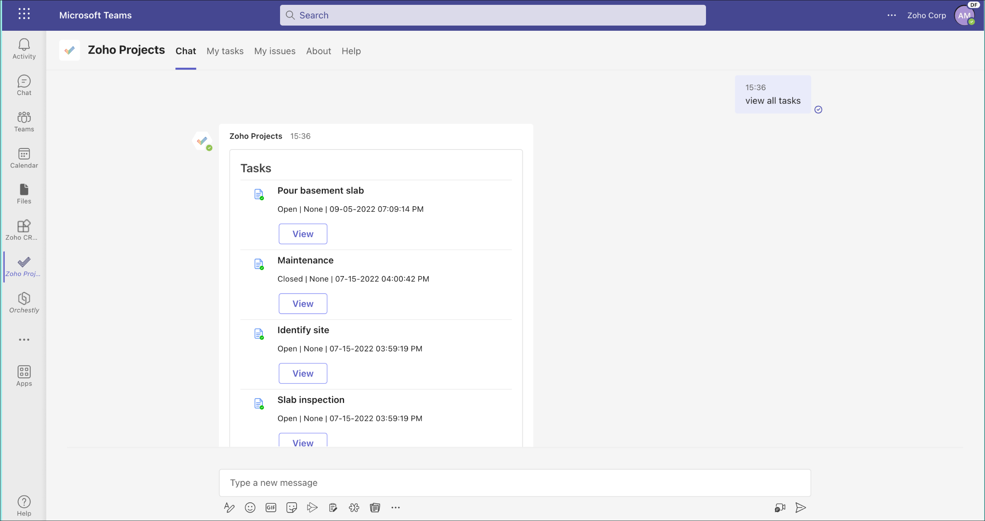Open the sticker picker icon
Viewport: 985px width, 521px height.
(x=291, y=508)
